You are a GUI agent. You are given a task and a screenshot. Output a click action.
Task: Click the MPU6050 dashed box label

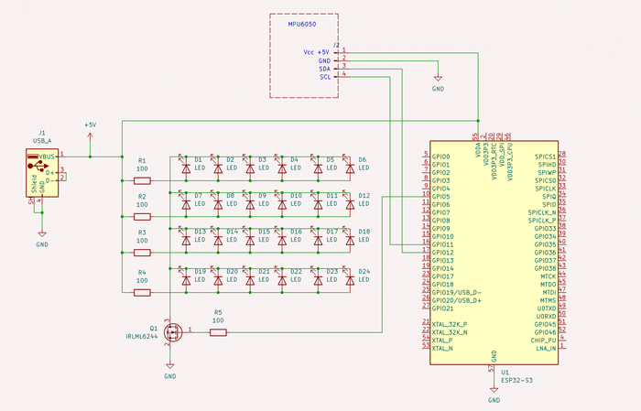pyautogui.click(x=302, y=24)
